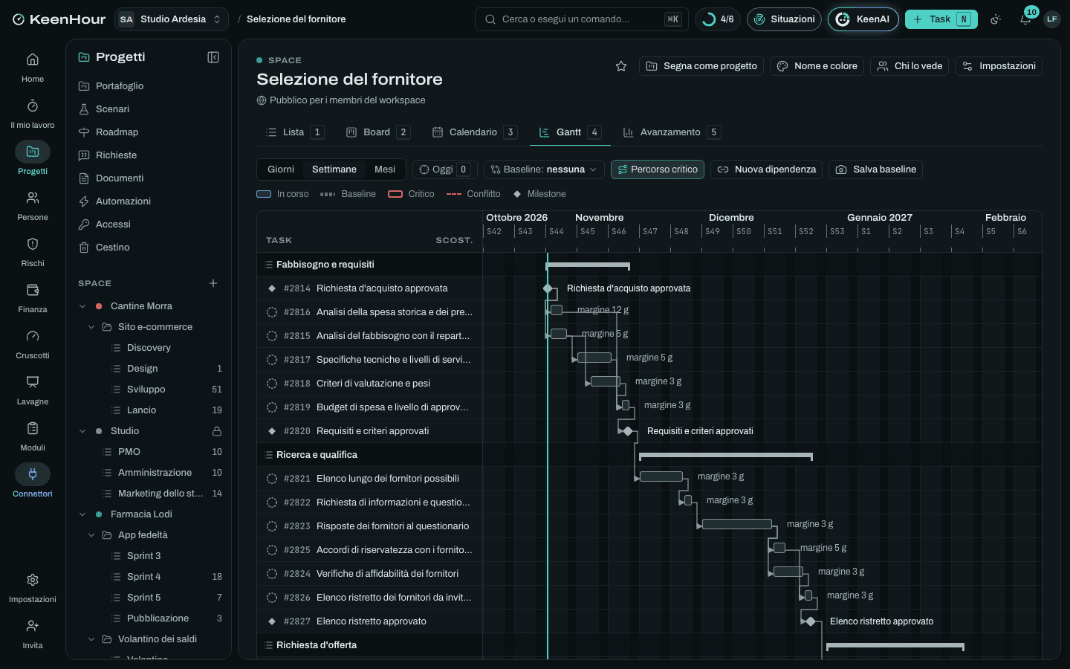Open Il mio lavoro section
The width and height of the screenshot is (1070, 669).
coord(33,114)
